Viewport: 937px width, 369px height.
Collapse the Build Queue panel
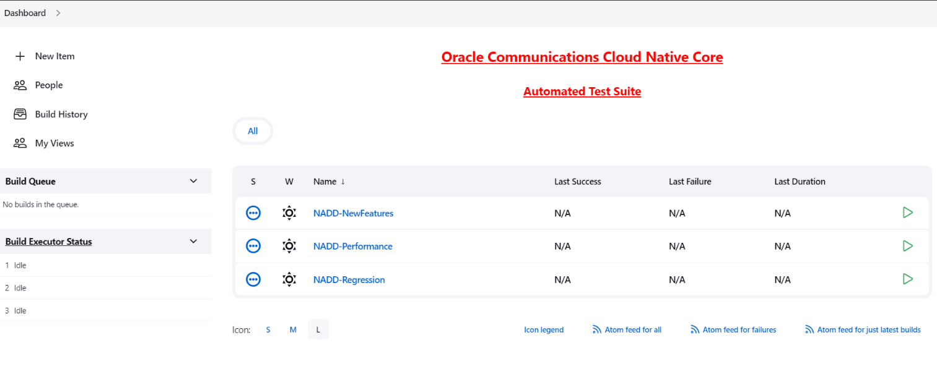tap(193, 180)
